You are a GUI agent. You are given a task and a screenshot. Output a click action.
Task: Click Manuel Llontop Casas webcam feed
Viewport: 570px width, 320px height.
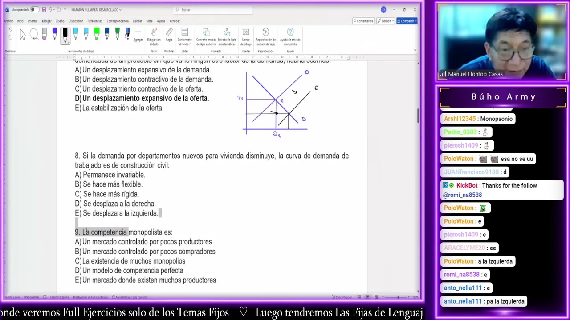[x=502, y=42]
